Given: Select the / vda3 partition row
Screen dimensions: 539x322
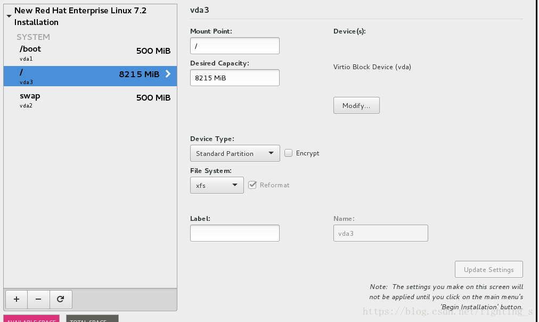Looking at the screenshot, I should 91,76.
